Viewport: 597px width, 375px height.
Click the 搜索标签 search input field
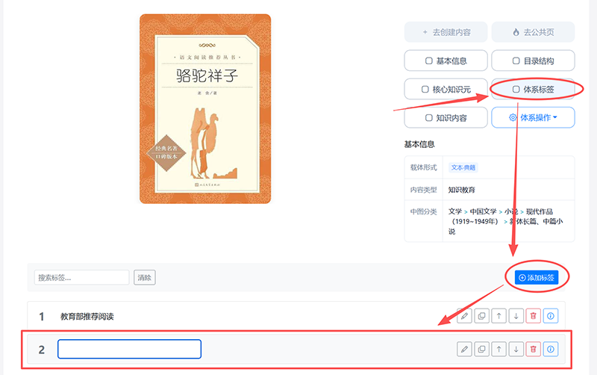pos(82,277)
